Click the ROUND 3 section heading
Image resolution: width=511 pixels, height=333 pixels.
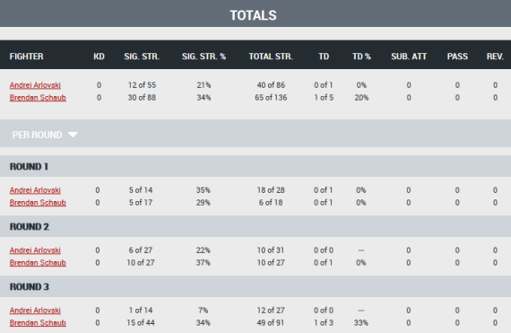click(30, 286)
